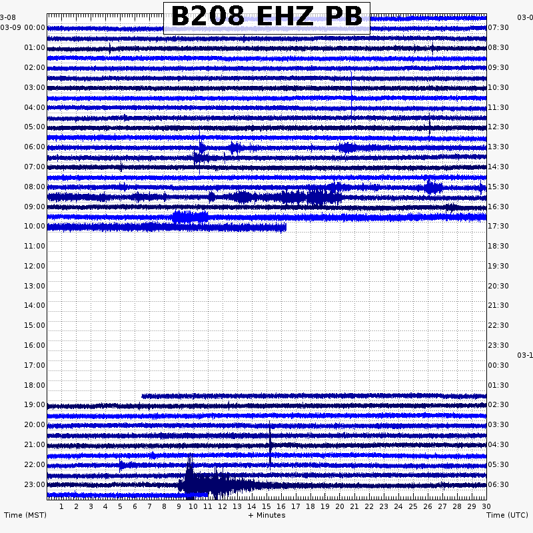Click the 22:00 MST time label
Viewport: 533px width, 533px height.
(35, 465)
